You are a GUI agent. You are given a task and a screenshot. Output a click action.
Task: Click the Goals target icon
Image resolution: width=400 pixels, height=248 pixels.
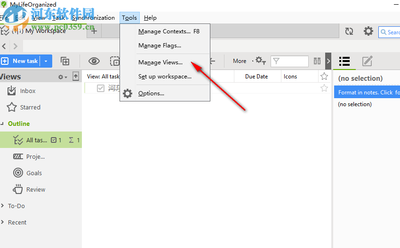18,173
